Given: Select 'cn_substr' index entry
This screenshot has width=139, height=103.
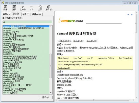Looking at the screenshot, I should (x=7, y=30).
